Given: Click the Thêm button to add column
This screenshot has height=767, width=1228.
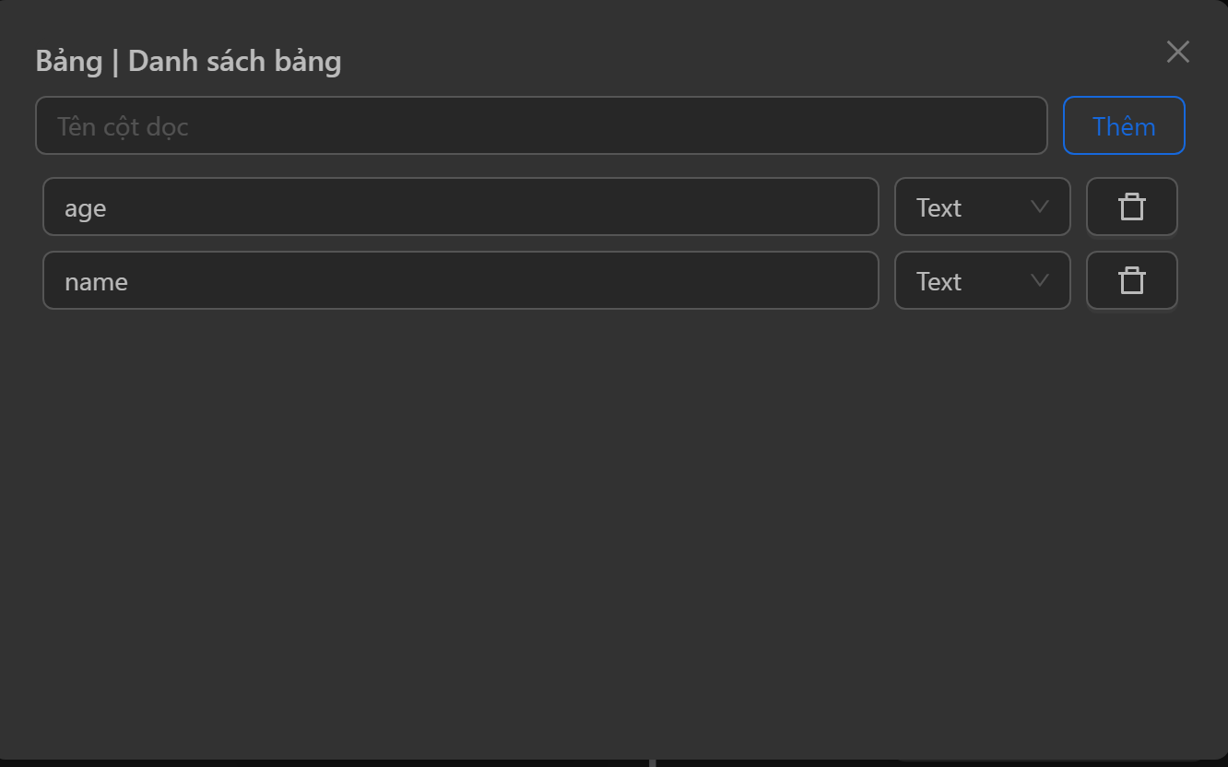Looking at the screenshot, I should coord(1123,126).
